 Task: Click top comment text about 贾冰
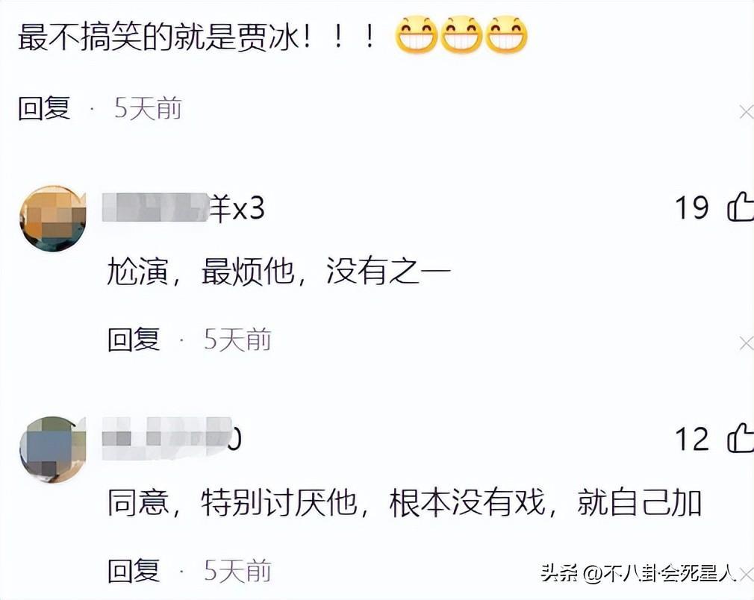[x=196, y=37]
